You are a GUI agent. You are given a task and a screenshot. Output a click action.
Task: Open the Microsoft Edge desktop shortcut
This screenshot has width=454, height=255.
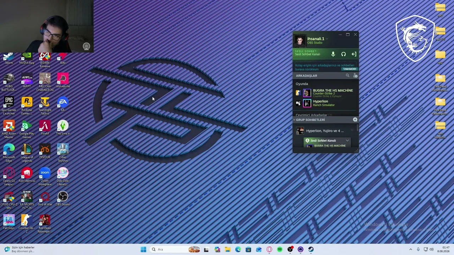click(x=9, y=153)
